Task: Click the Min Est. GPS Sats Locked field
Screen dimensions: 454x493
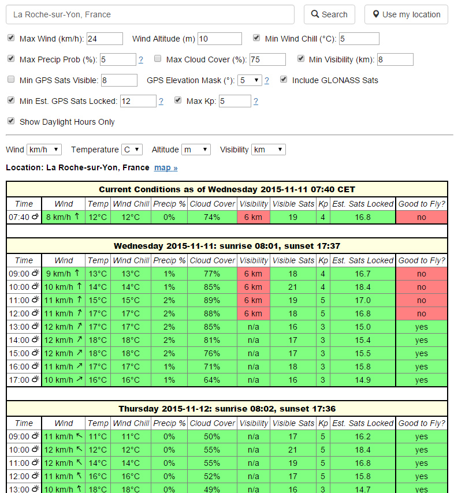Action: [x=138, y=101]
